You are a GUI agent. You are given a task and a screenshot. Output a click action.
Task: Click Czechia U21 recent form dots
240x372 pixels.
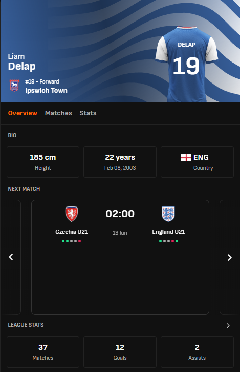(x=71, y=241)
